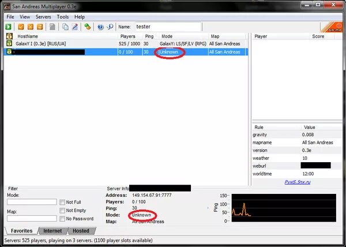Click the gravity rule row
Viewport: 346px width, 247px height.
point(297,134)
